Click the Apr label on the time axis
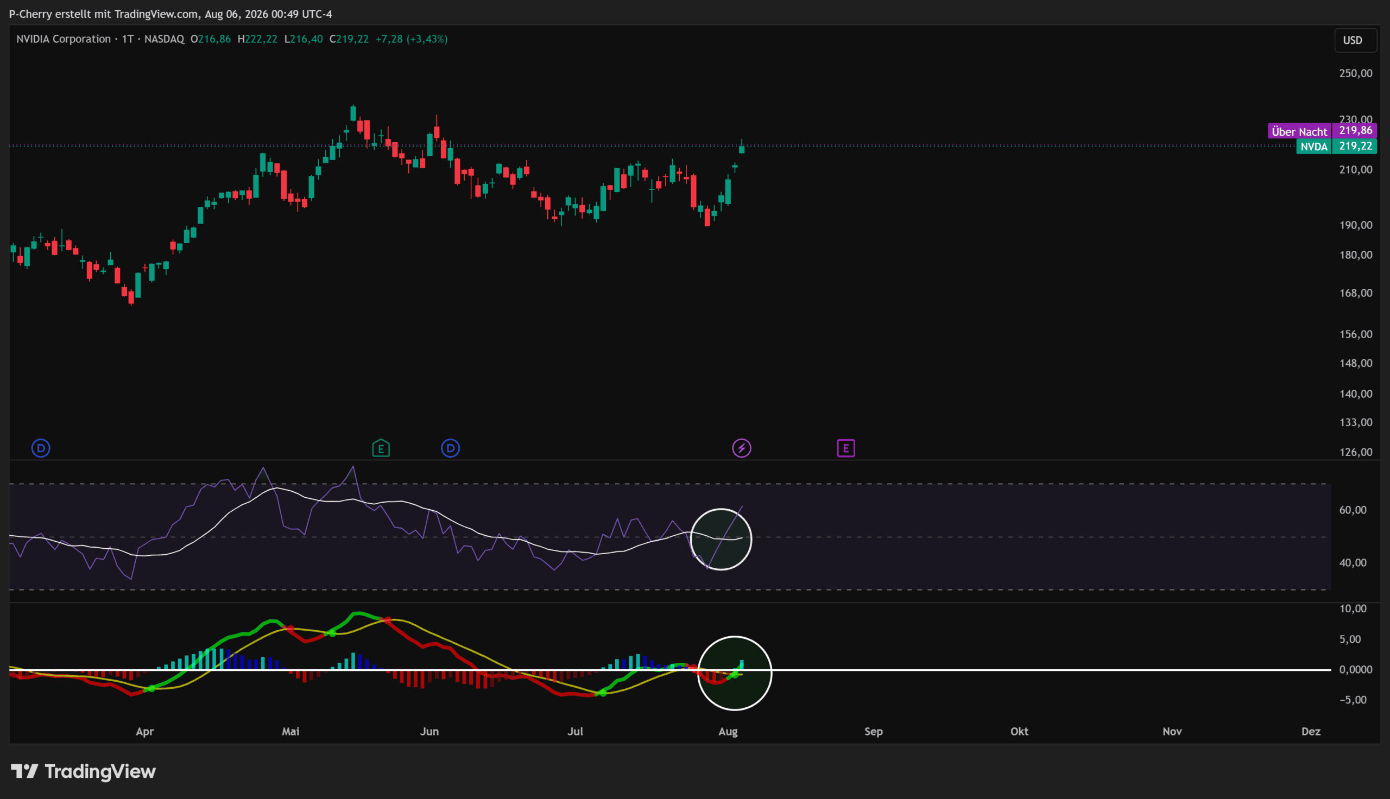Screen dimensions: 1390x799 click(145, 732)
